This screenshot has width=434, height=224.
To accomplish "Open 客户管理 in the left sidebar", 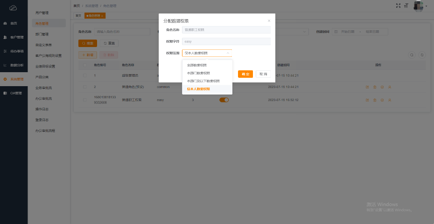I will pyautogui.click(x=16, y=37).
